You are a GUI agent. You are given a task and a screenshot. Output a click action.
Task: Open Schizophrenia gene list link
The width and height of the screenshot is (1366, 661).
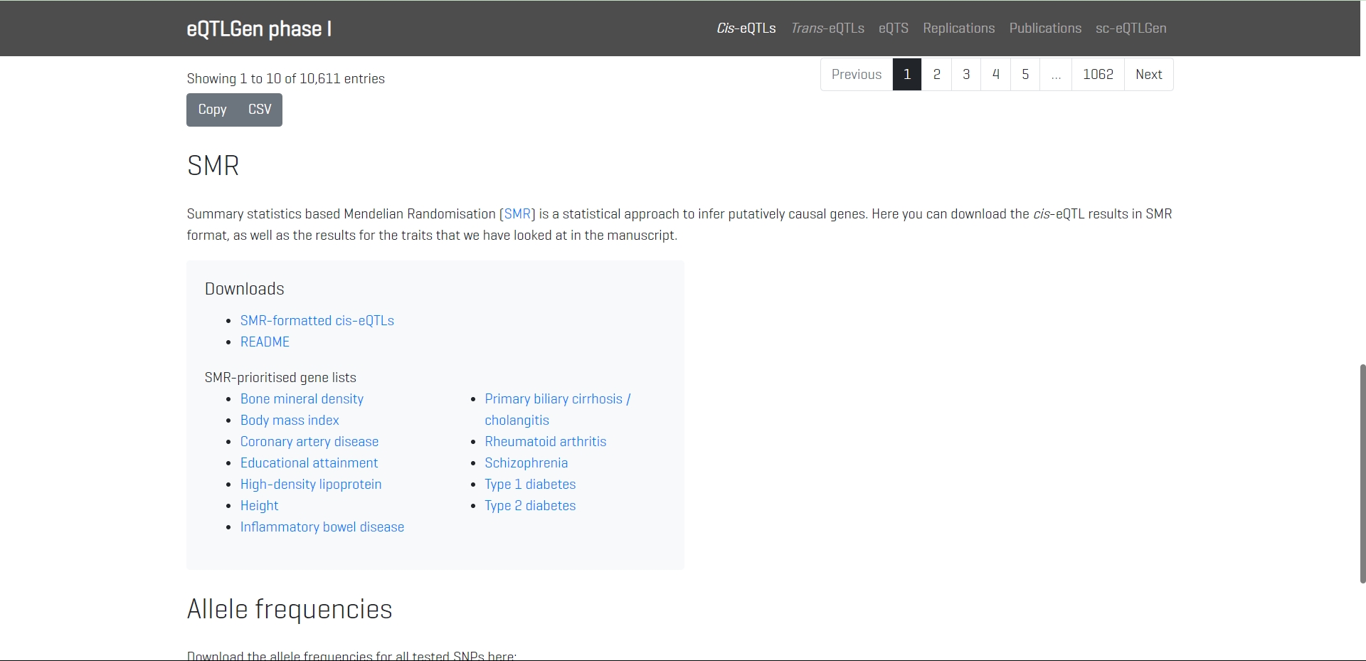526,463
